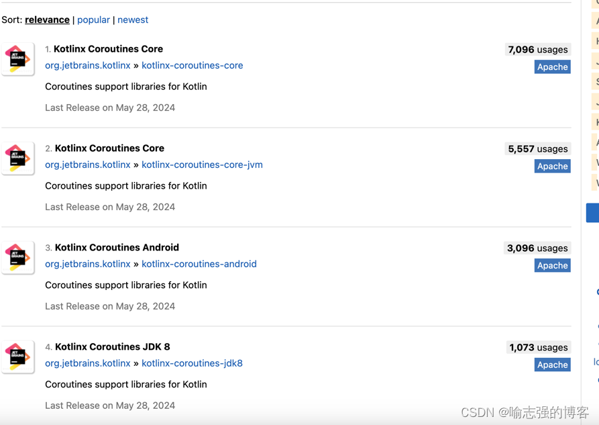Open kotlinx-coroutines-core-jvm artifact link

click(202, 165)
